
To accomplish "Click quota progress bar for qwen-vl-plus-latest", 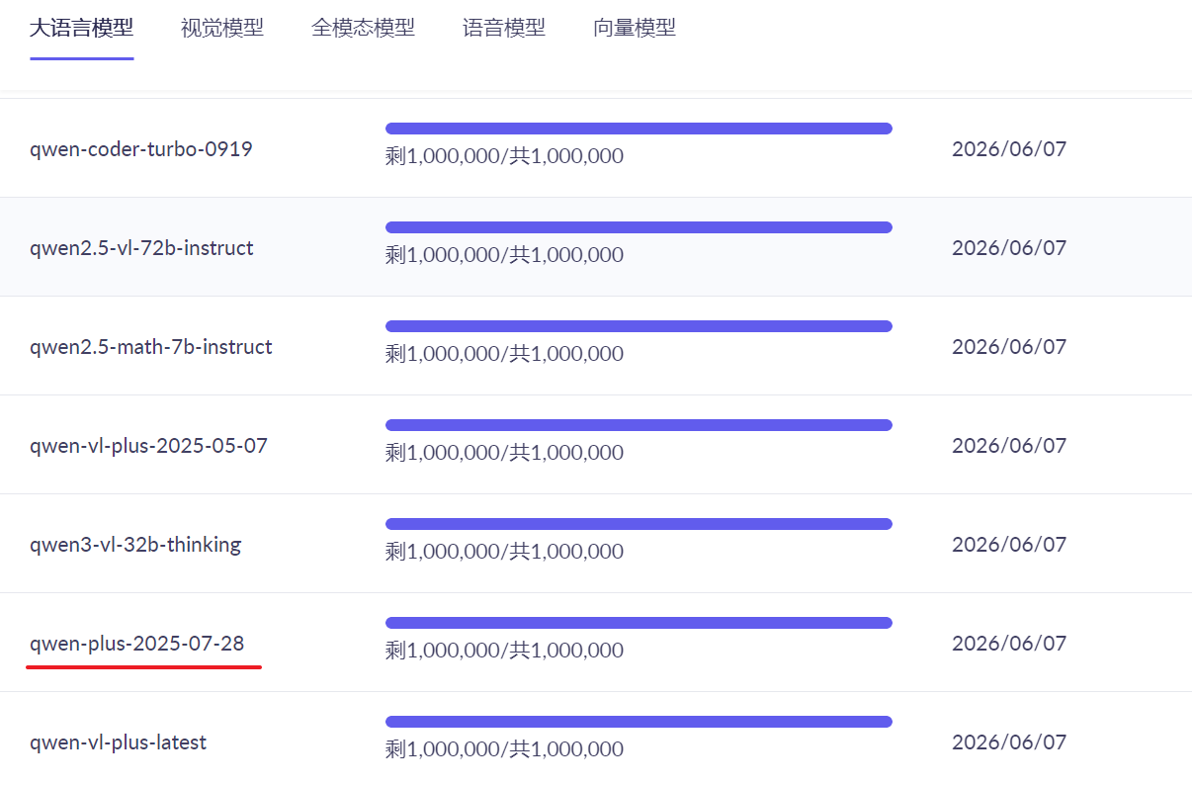I will coord(639,722).
